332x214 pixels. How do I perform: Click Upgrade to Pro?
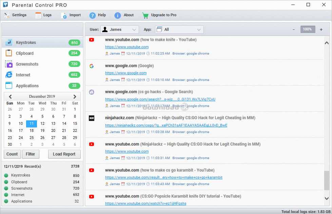point(159,15)
